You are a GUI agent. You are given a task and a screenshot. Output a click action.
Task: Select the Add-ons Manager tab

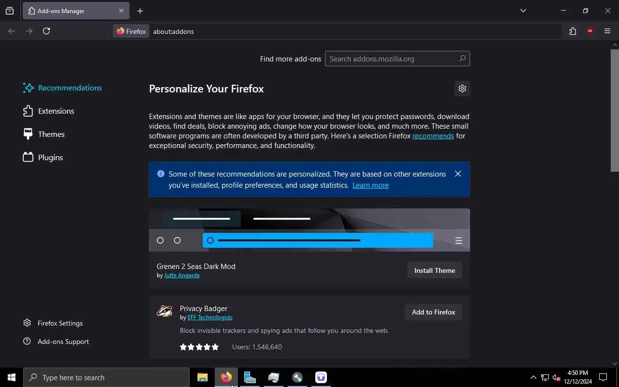76,11
